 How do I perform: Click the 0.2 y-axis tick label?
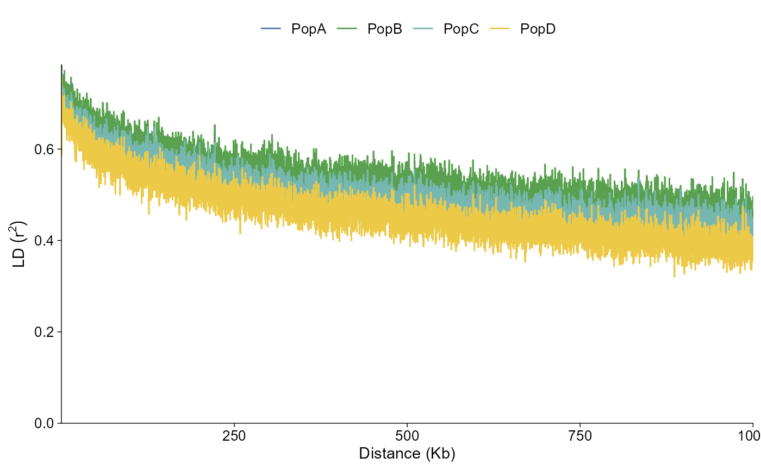(x=45, y=331)
